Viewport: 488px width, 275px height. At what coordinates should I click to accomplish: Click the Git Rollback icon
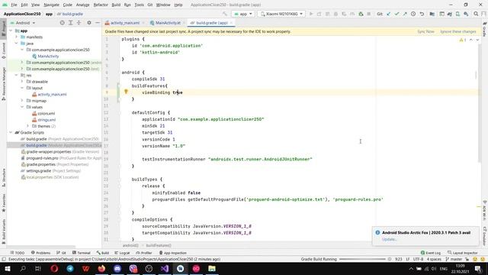[422, 14]
